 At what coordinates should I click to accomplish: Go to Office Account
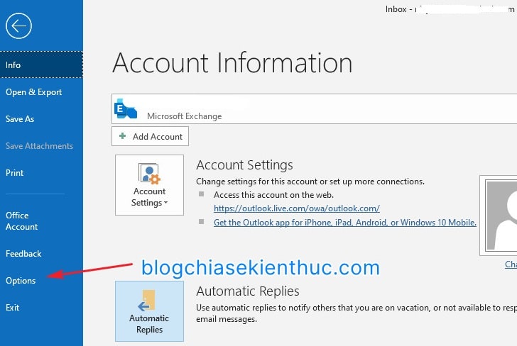[x=22, y=221]
